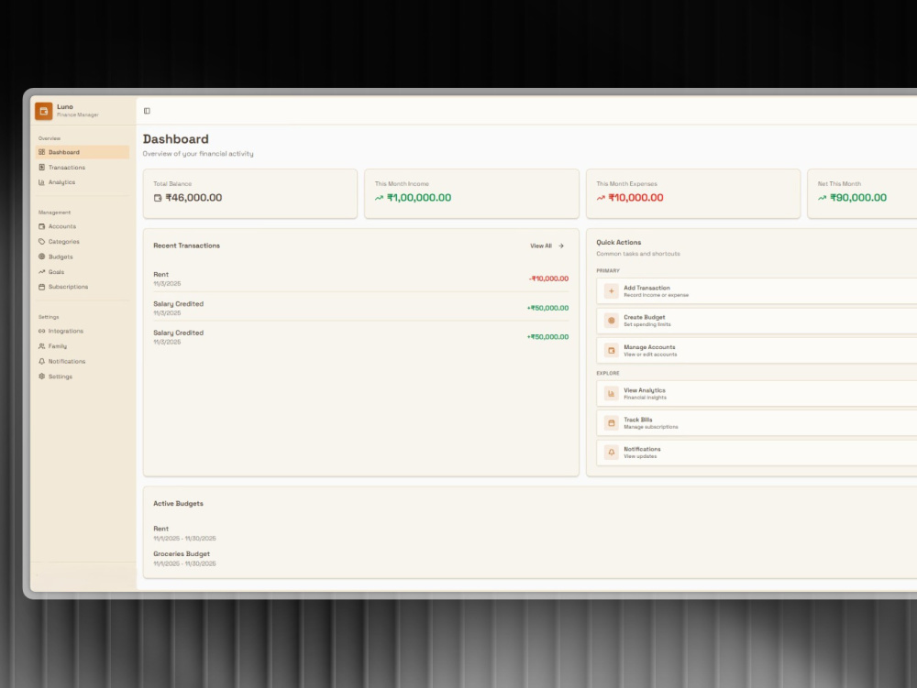
Task: Click the -₹10,000.00 rent amount
Action: [548, 278]
